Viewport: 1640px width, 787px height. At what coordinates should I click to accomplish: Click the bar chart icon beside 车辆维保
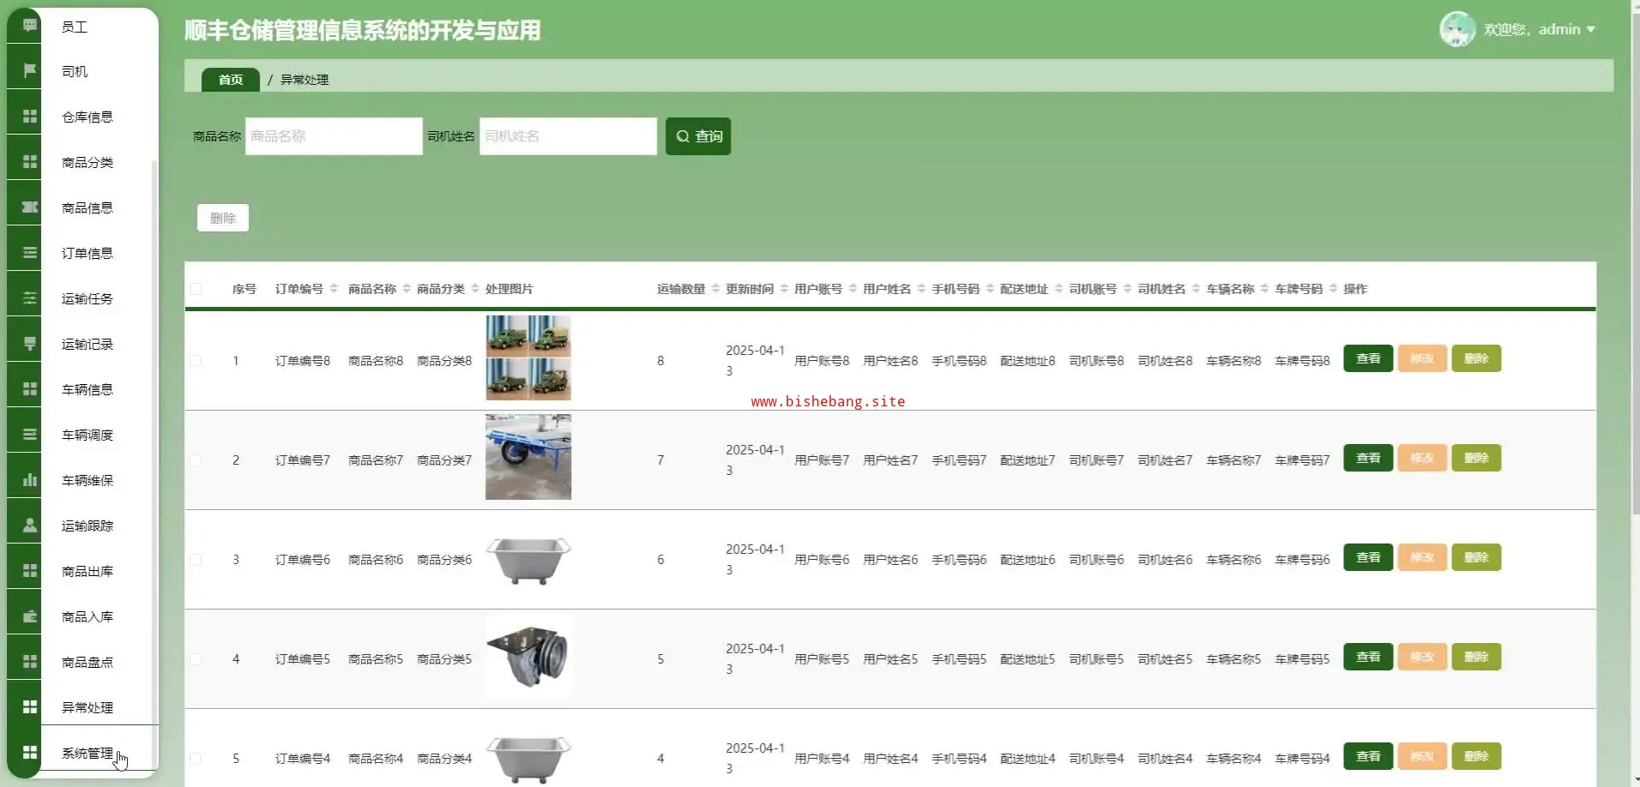(x=29, y=479)
